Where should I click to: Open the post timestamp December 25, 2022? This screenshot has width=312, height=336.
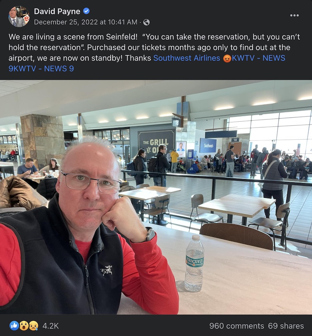(x=85, y=22)
